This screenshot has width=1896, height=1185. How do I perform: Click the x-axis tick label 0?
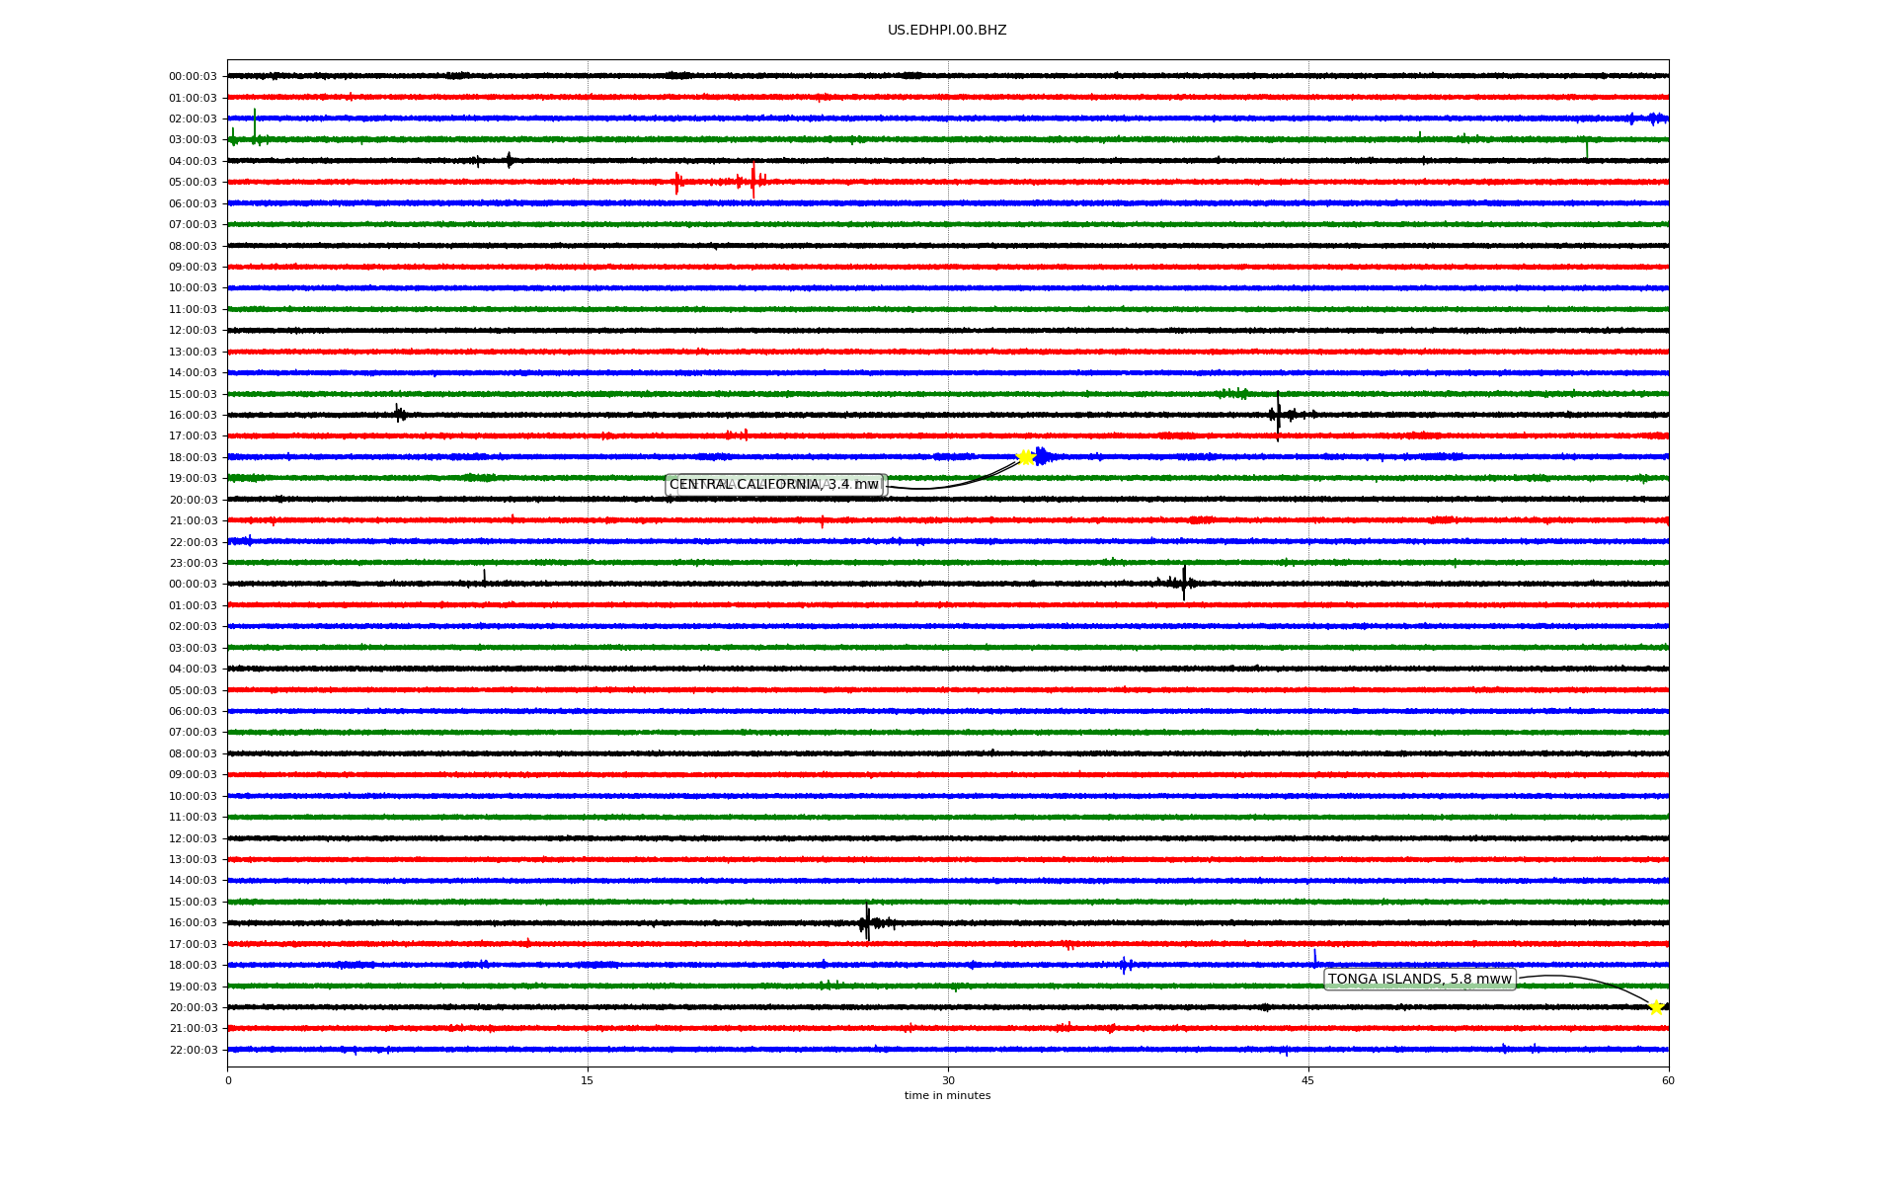coord(228,1081)
